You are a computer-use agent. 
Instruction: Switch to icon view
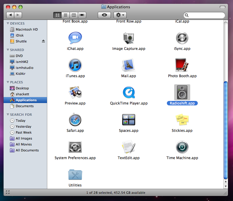tap(57, 15)
